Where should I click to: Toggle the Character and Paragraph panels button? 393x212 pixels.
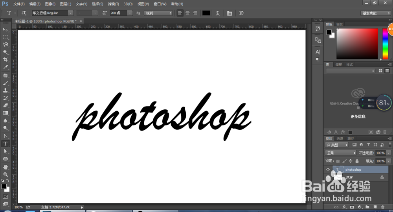[230, 13]
